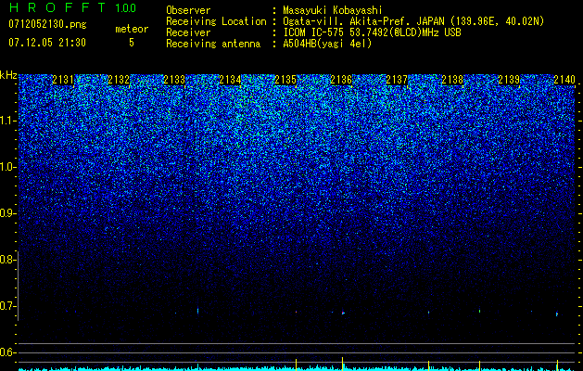Click the 0.8 kHz frequency axis label
The height and width of the screenshot is (371, 583).
(x=6, y=260)
